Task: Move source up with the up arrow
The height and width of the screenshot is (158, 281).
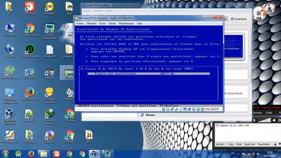Action: 275,144
